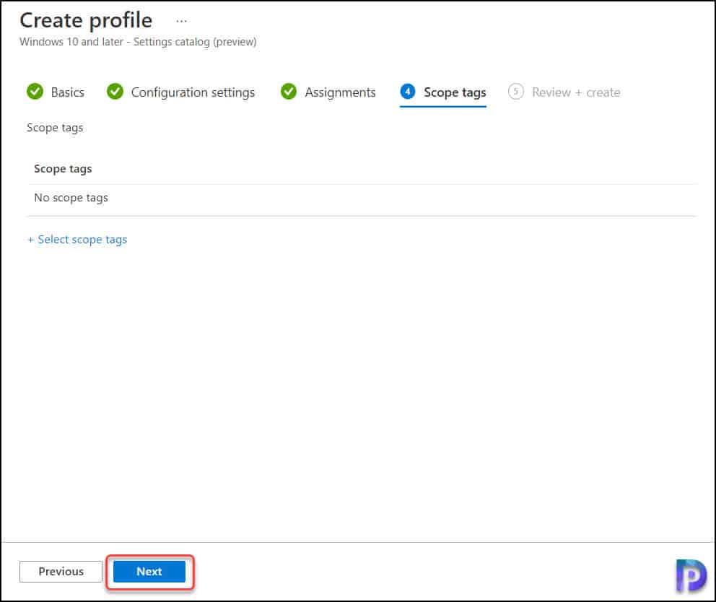The width and height of the screenshot is (716, 602).
Task: Click the green checkmark next to Assignments
Action: (x=289, y=92)
